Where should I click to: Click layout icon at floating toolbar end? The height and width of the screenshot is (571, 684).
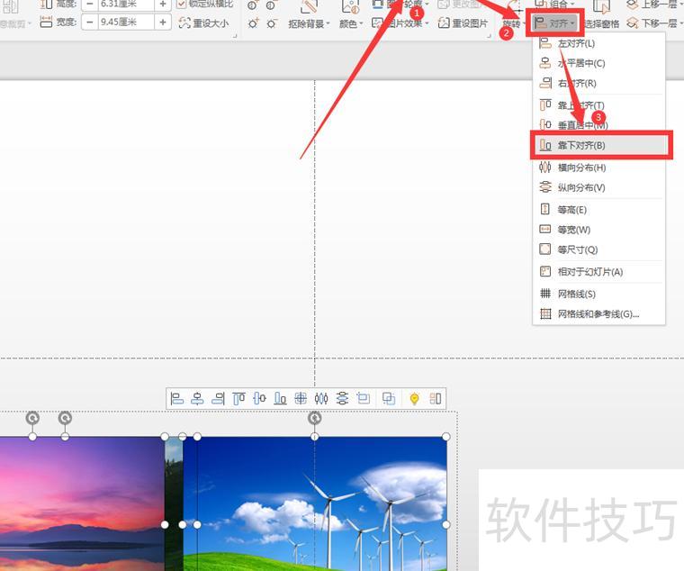tap(436, 398)
